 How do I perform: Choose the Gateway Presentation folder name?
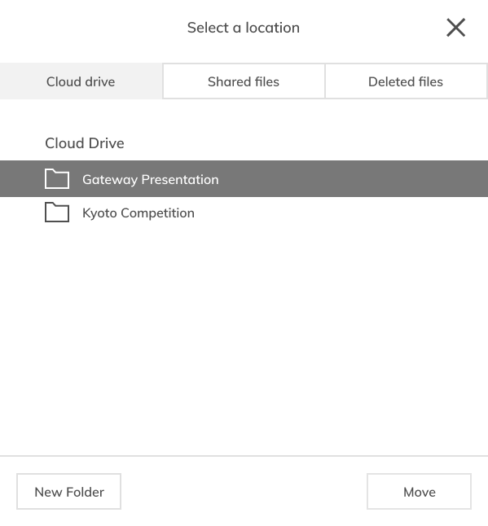tap(151, 179)
